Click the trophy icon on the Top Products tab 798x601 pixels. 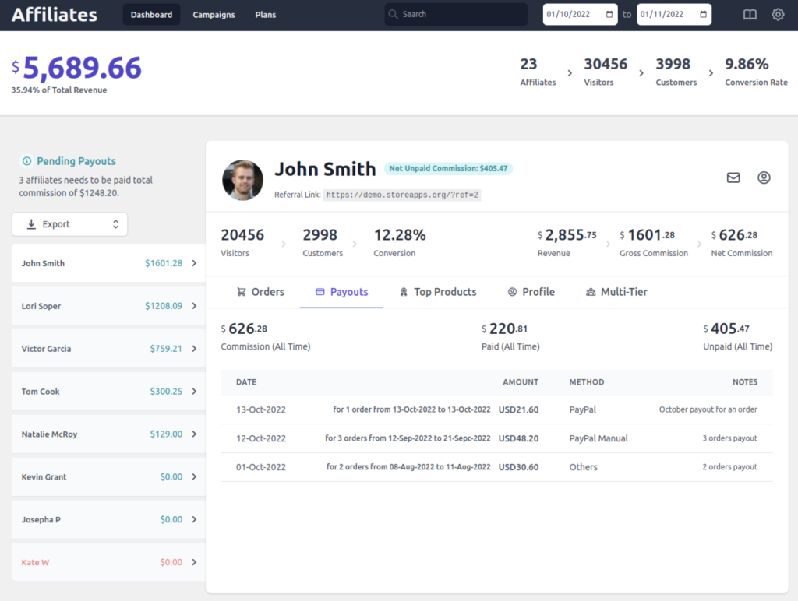[x=403, y=291]
